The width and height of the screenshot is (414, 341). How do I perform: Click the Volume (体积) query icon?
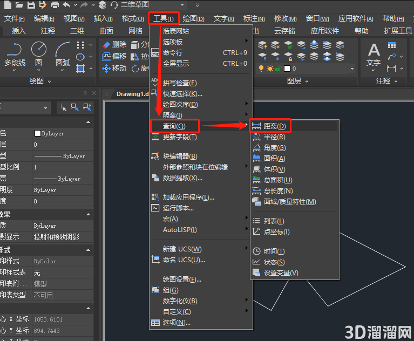256,169
